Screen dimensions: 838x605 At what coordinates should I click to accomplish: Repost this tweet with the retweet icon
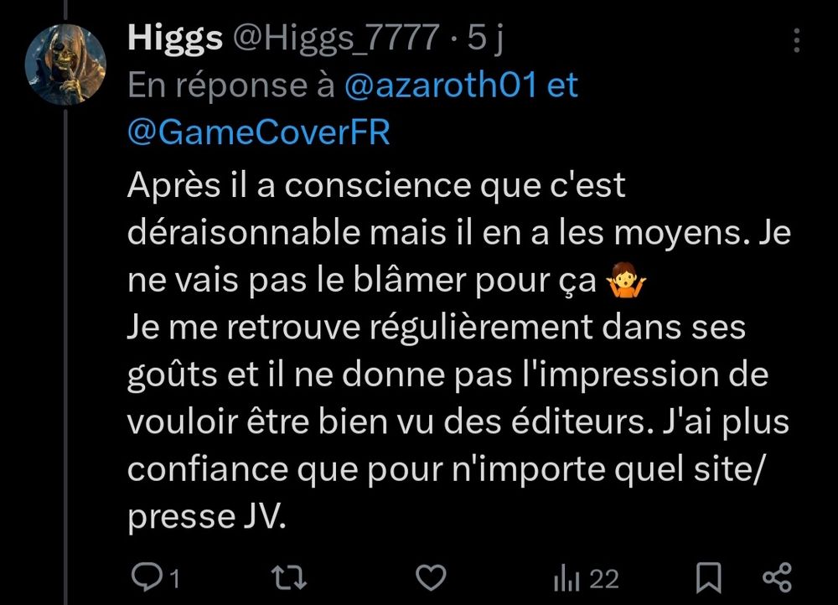(288, 578)
